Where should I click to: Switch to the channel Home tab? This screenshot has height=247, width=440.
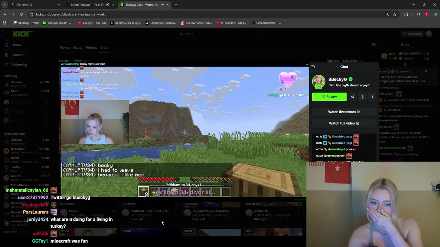(65, 48)
